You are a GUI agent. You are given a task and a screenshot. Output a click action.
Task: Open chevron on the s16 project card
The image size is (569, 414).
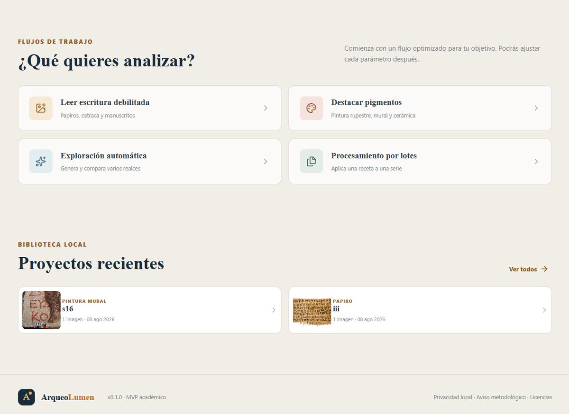274,310
